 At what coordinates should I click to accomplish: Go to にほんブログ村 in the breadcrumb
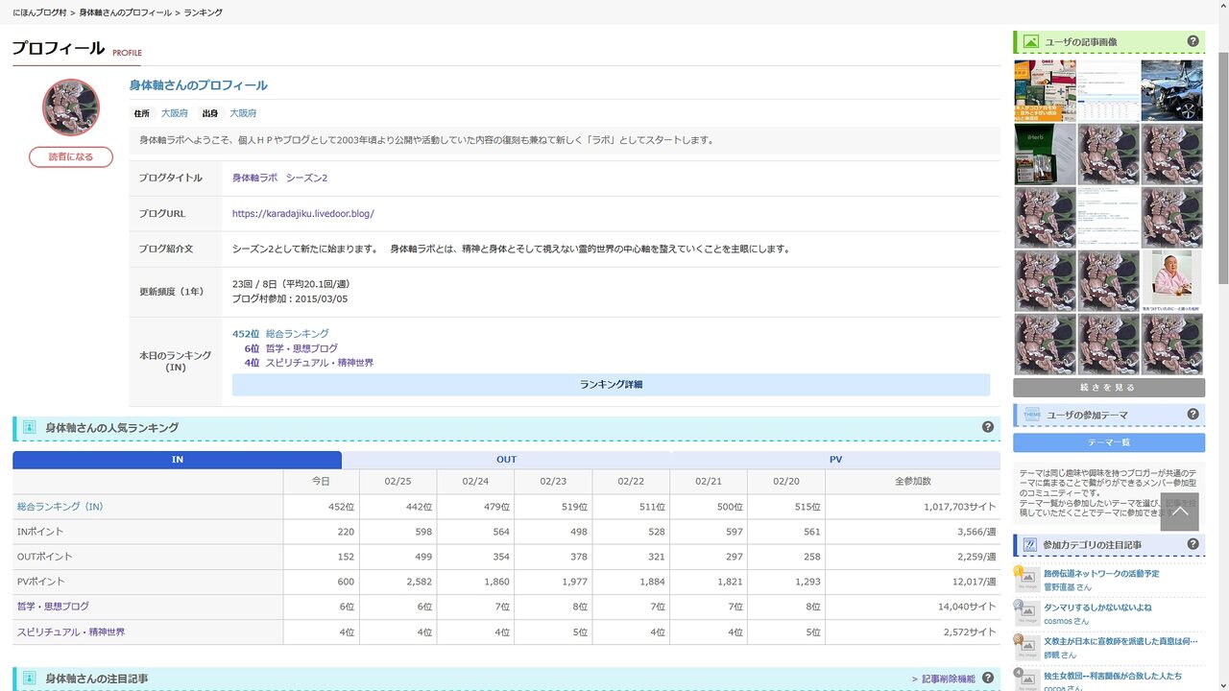pos(39,12)
